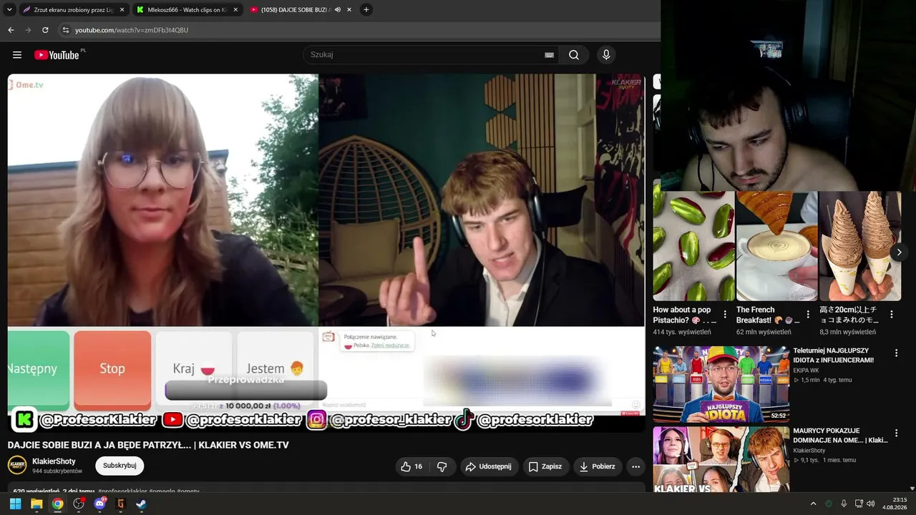Show hidden system tray icons
916x515 pixels.
813,504
